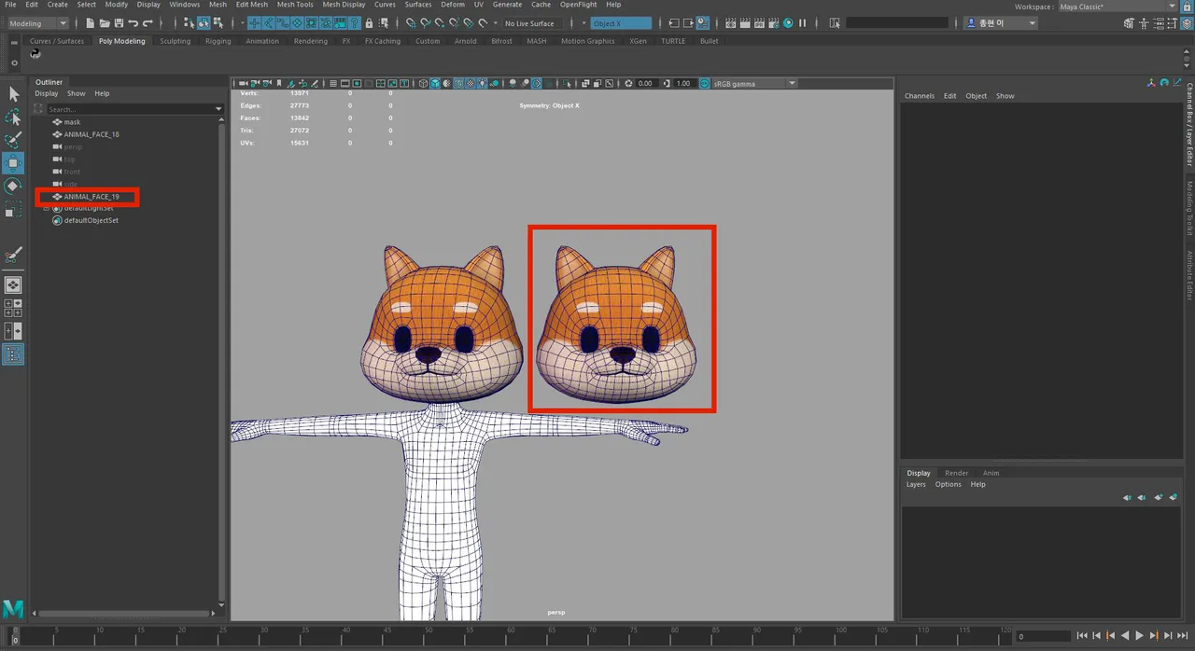1195x651 pixels.
Task: Open the Mesh Tools menu
Action: 295,5
